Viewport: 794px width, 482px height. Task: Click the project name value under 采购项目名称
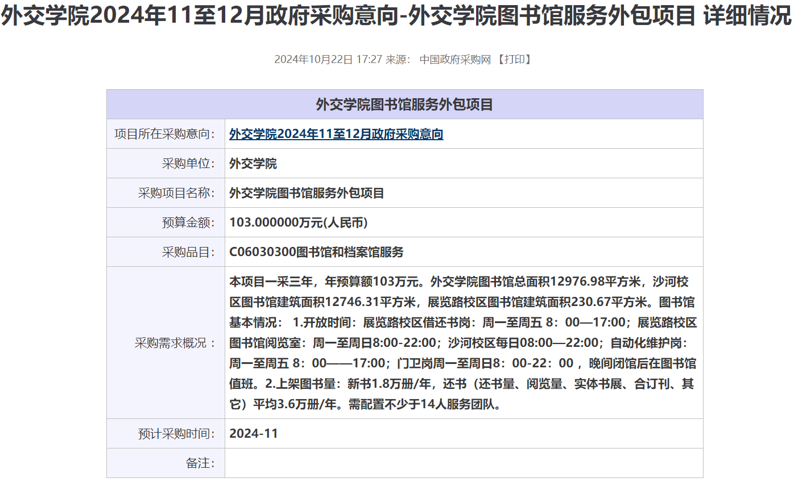[x=307, y=193]
